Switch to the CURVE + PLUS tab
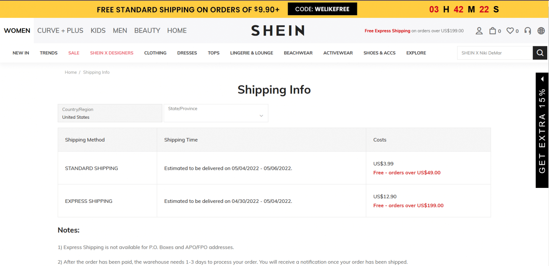 pyautogui.click(x=60, y=31)
